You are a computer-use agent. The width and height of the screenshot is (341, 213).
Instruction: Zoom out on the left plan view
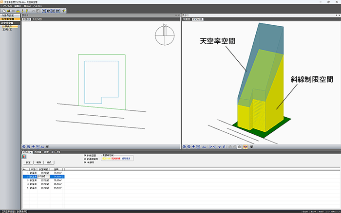[29, 146]
